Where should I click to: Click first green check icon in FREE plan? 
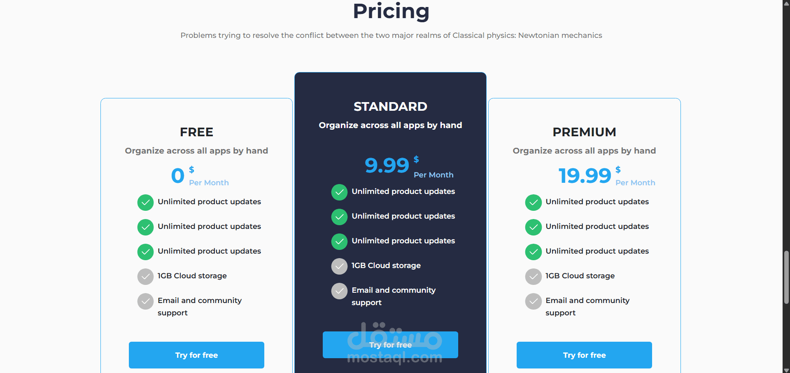coord(145,202)
